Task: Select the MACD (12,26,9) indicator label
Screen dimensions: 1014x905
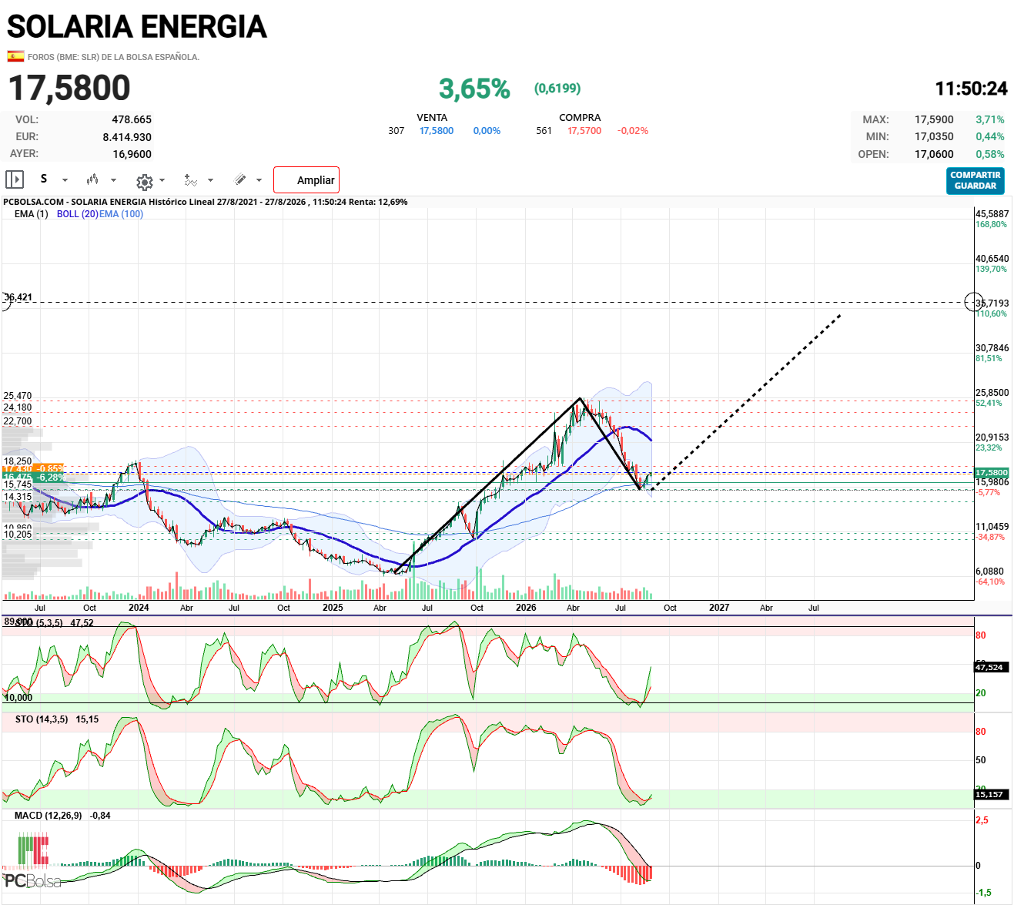Action: pyautogui.click(x=48, y=816)
